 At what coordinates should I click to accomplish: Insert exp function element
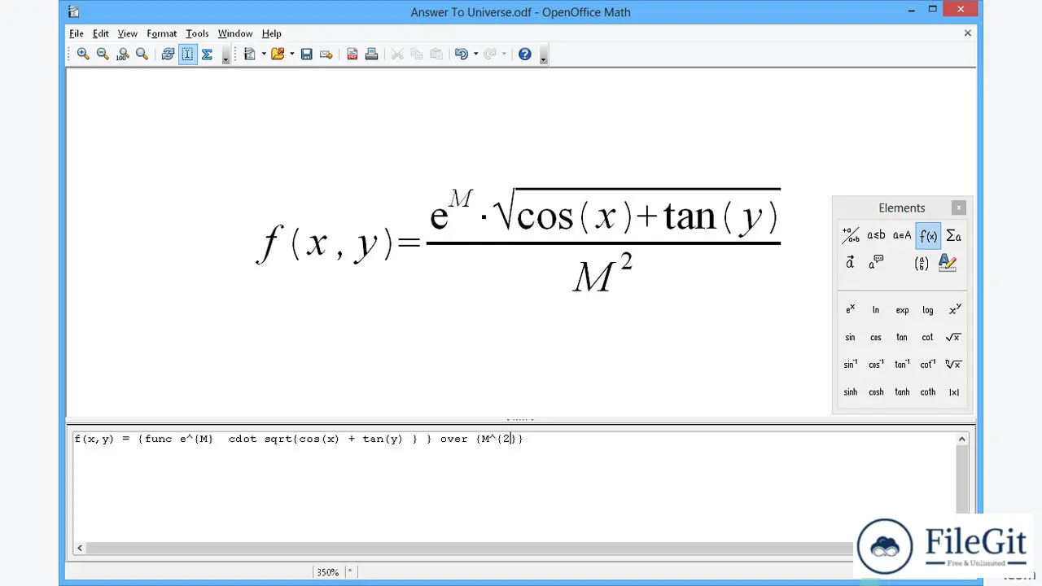tap(902, 310)
